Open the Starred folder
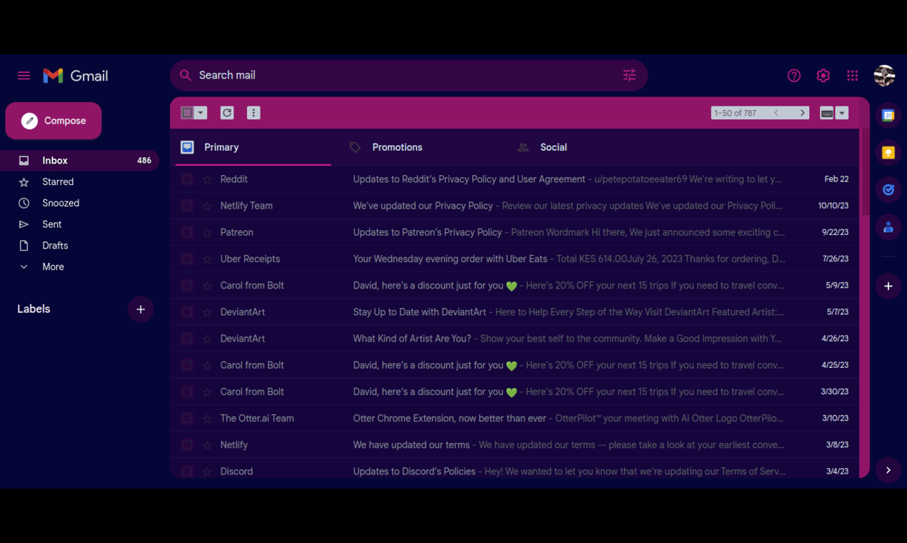Screen dimensions: 907x543 79,182
